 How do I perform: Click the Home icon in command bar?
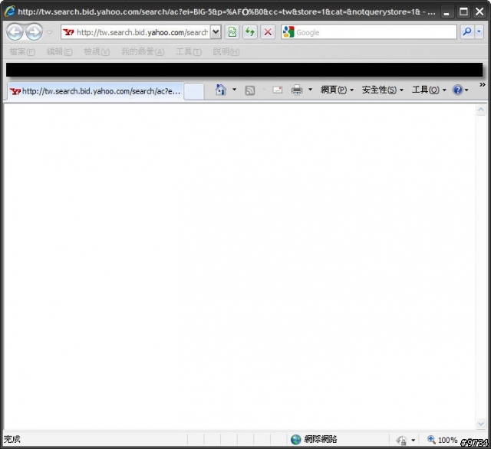(221, 90)
